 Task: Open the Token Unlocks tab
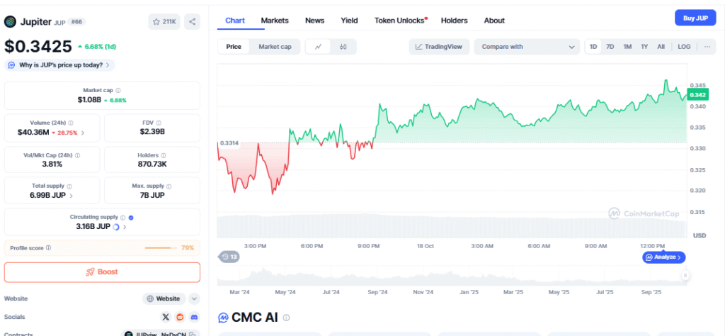tap(399, 21)
